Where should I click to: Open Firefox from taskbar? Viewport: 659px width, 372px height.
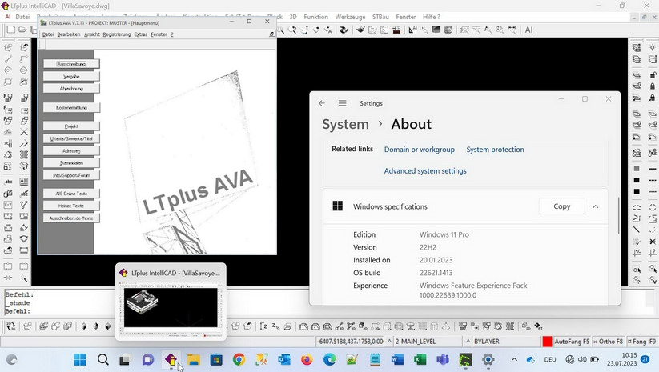click(307, 359)
